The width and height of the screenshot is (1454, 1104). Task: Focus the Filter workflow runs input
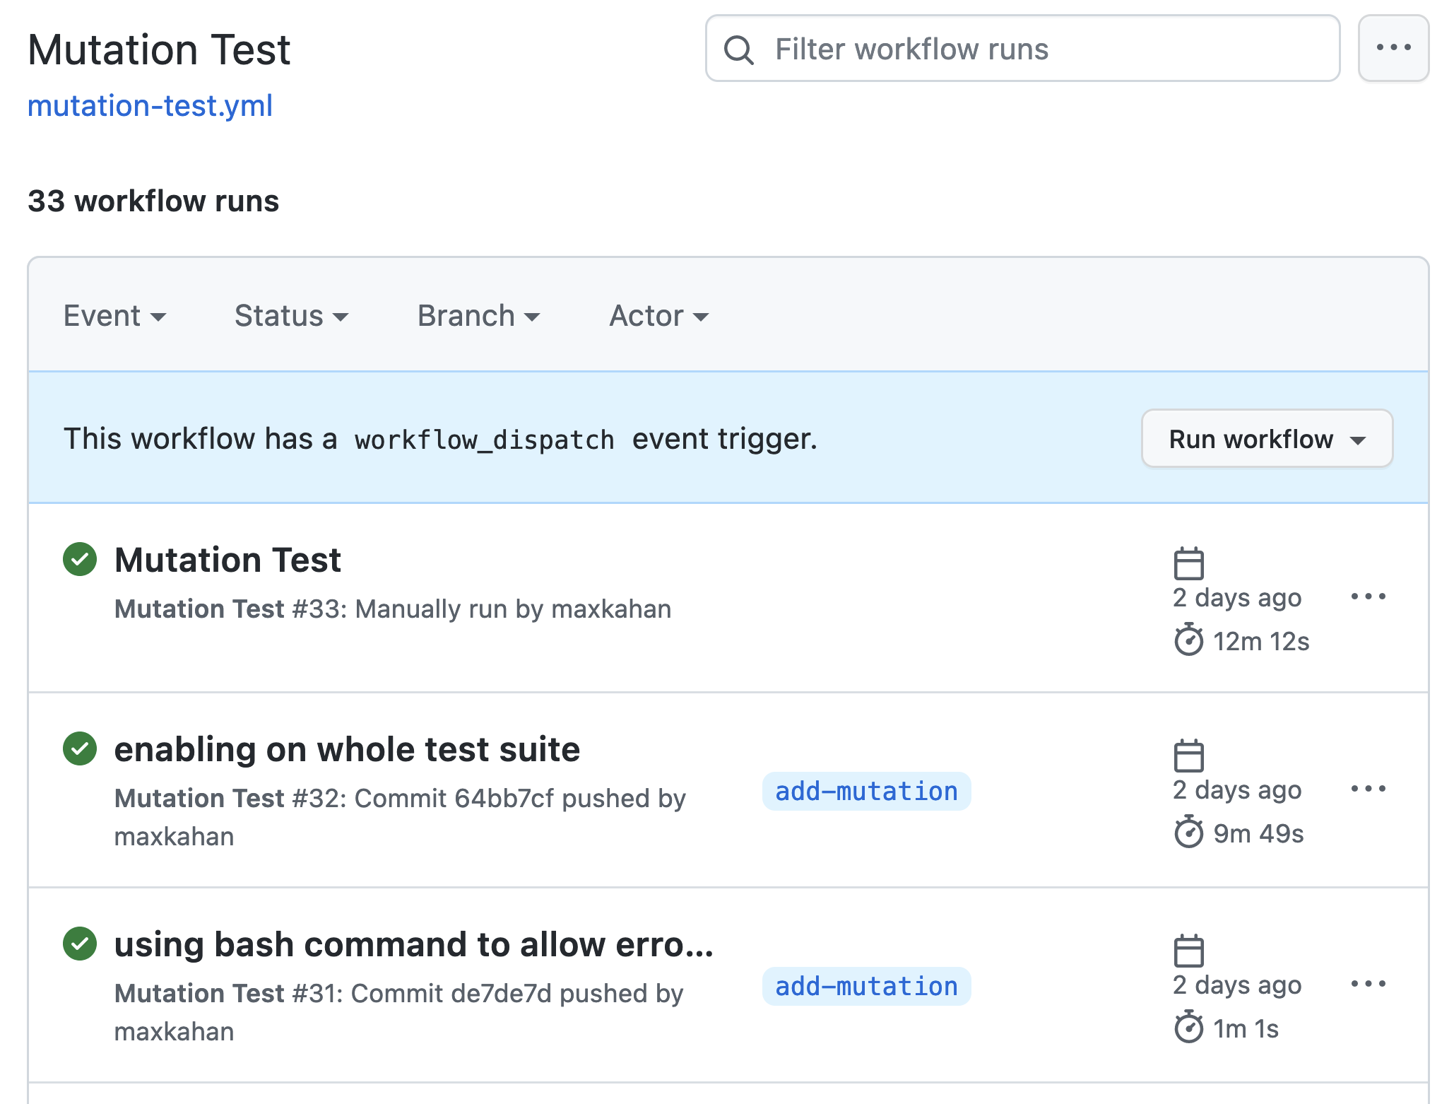[x=1022, y=48]
